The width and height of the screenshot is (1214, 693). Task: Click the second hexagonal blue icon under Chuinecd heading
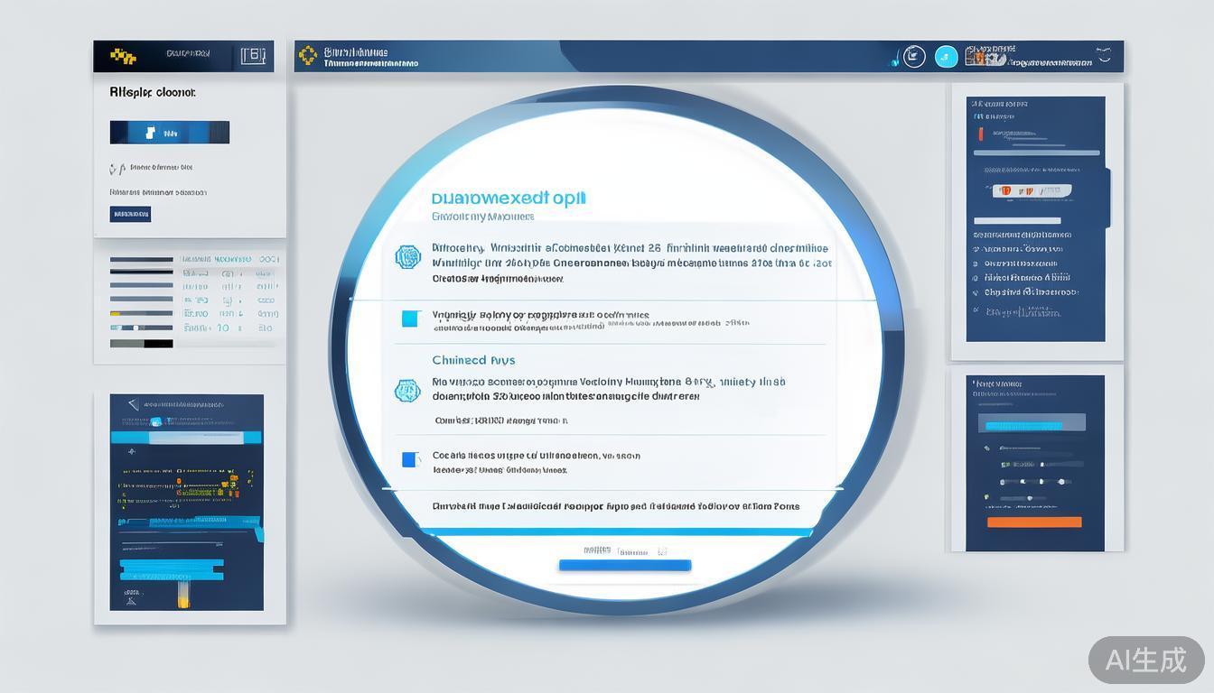click(x=408, y=391)
